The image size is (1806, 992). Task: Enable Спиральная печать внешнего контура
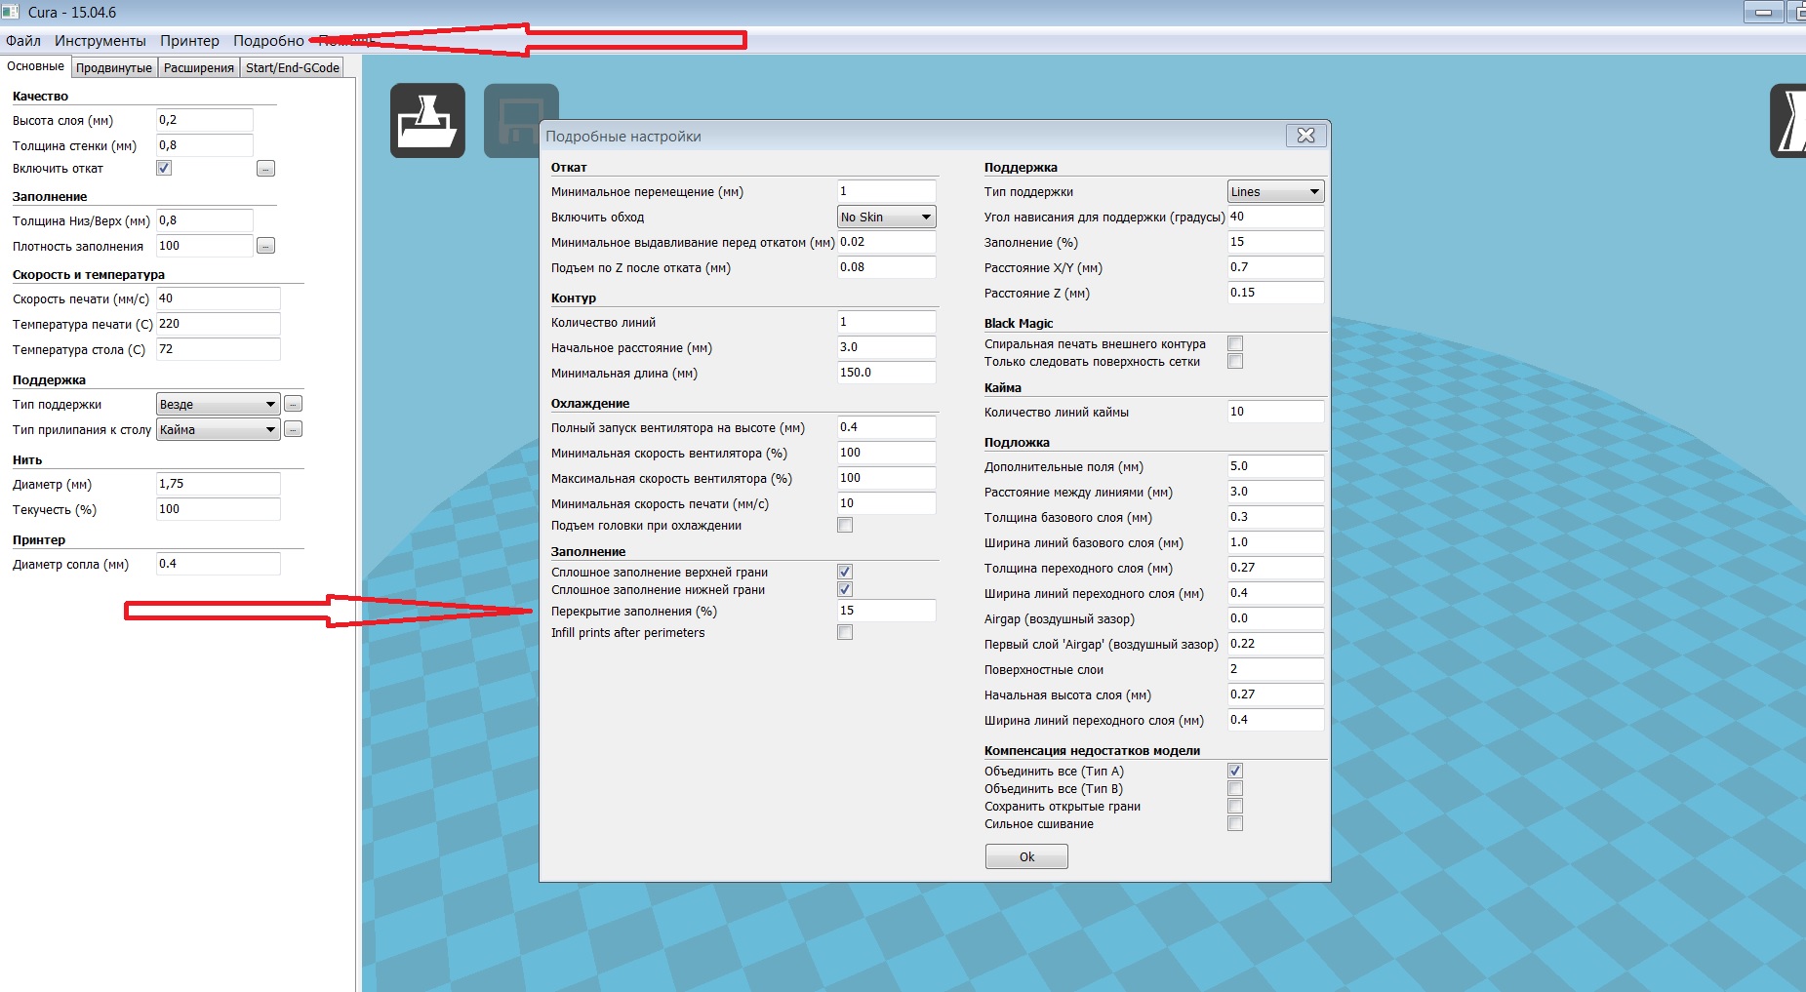1235,343
